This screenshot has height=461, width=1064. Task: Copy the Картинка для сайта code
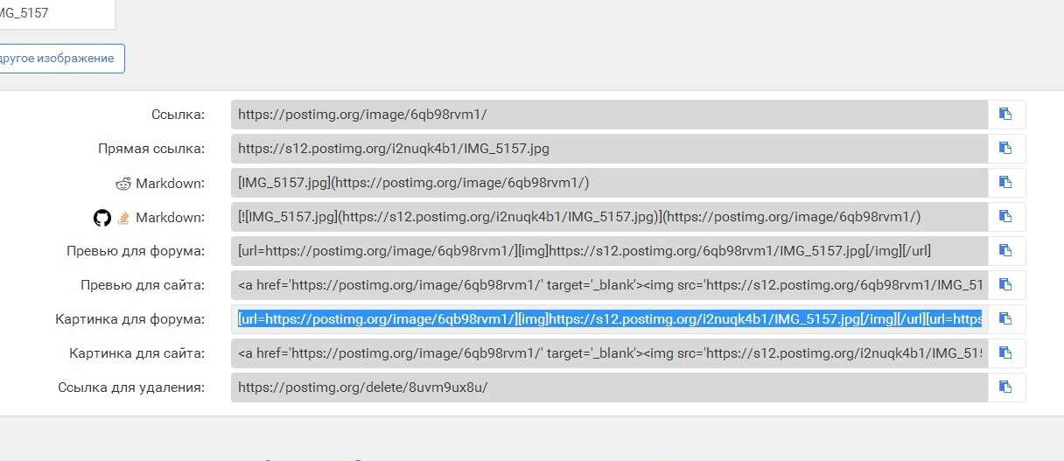click(x=1006, y=353)
